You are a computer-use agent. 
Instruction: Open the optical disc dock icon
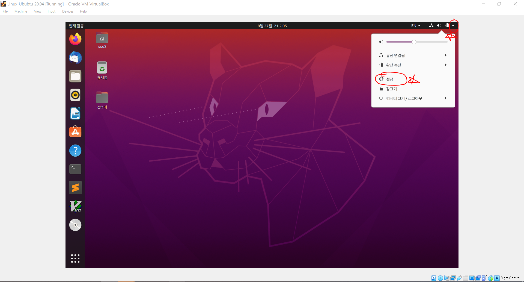[75, 225]
